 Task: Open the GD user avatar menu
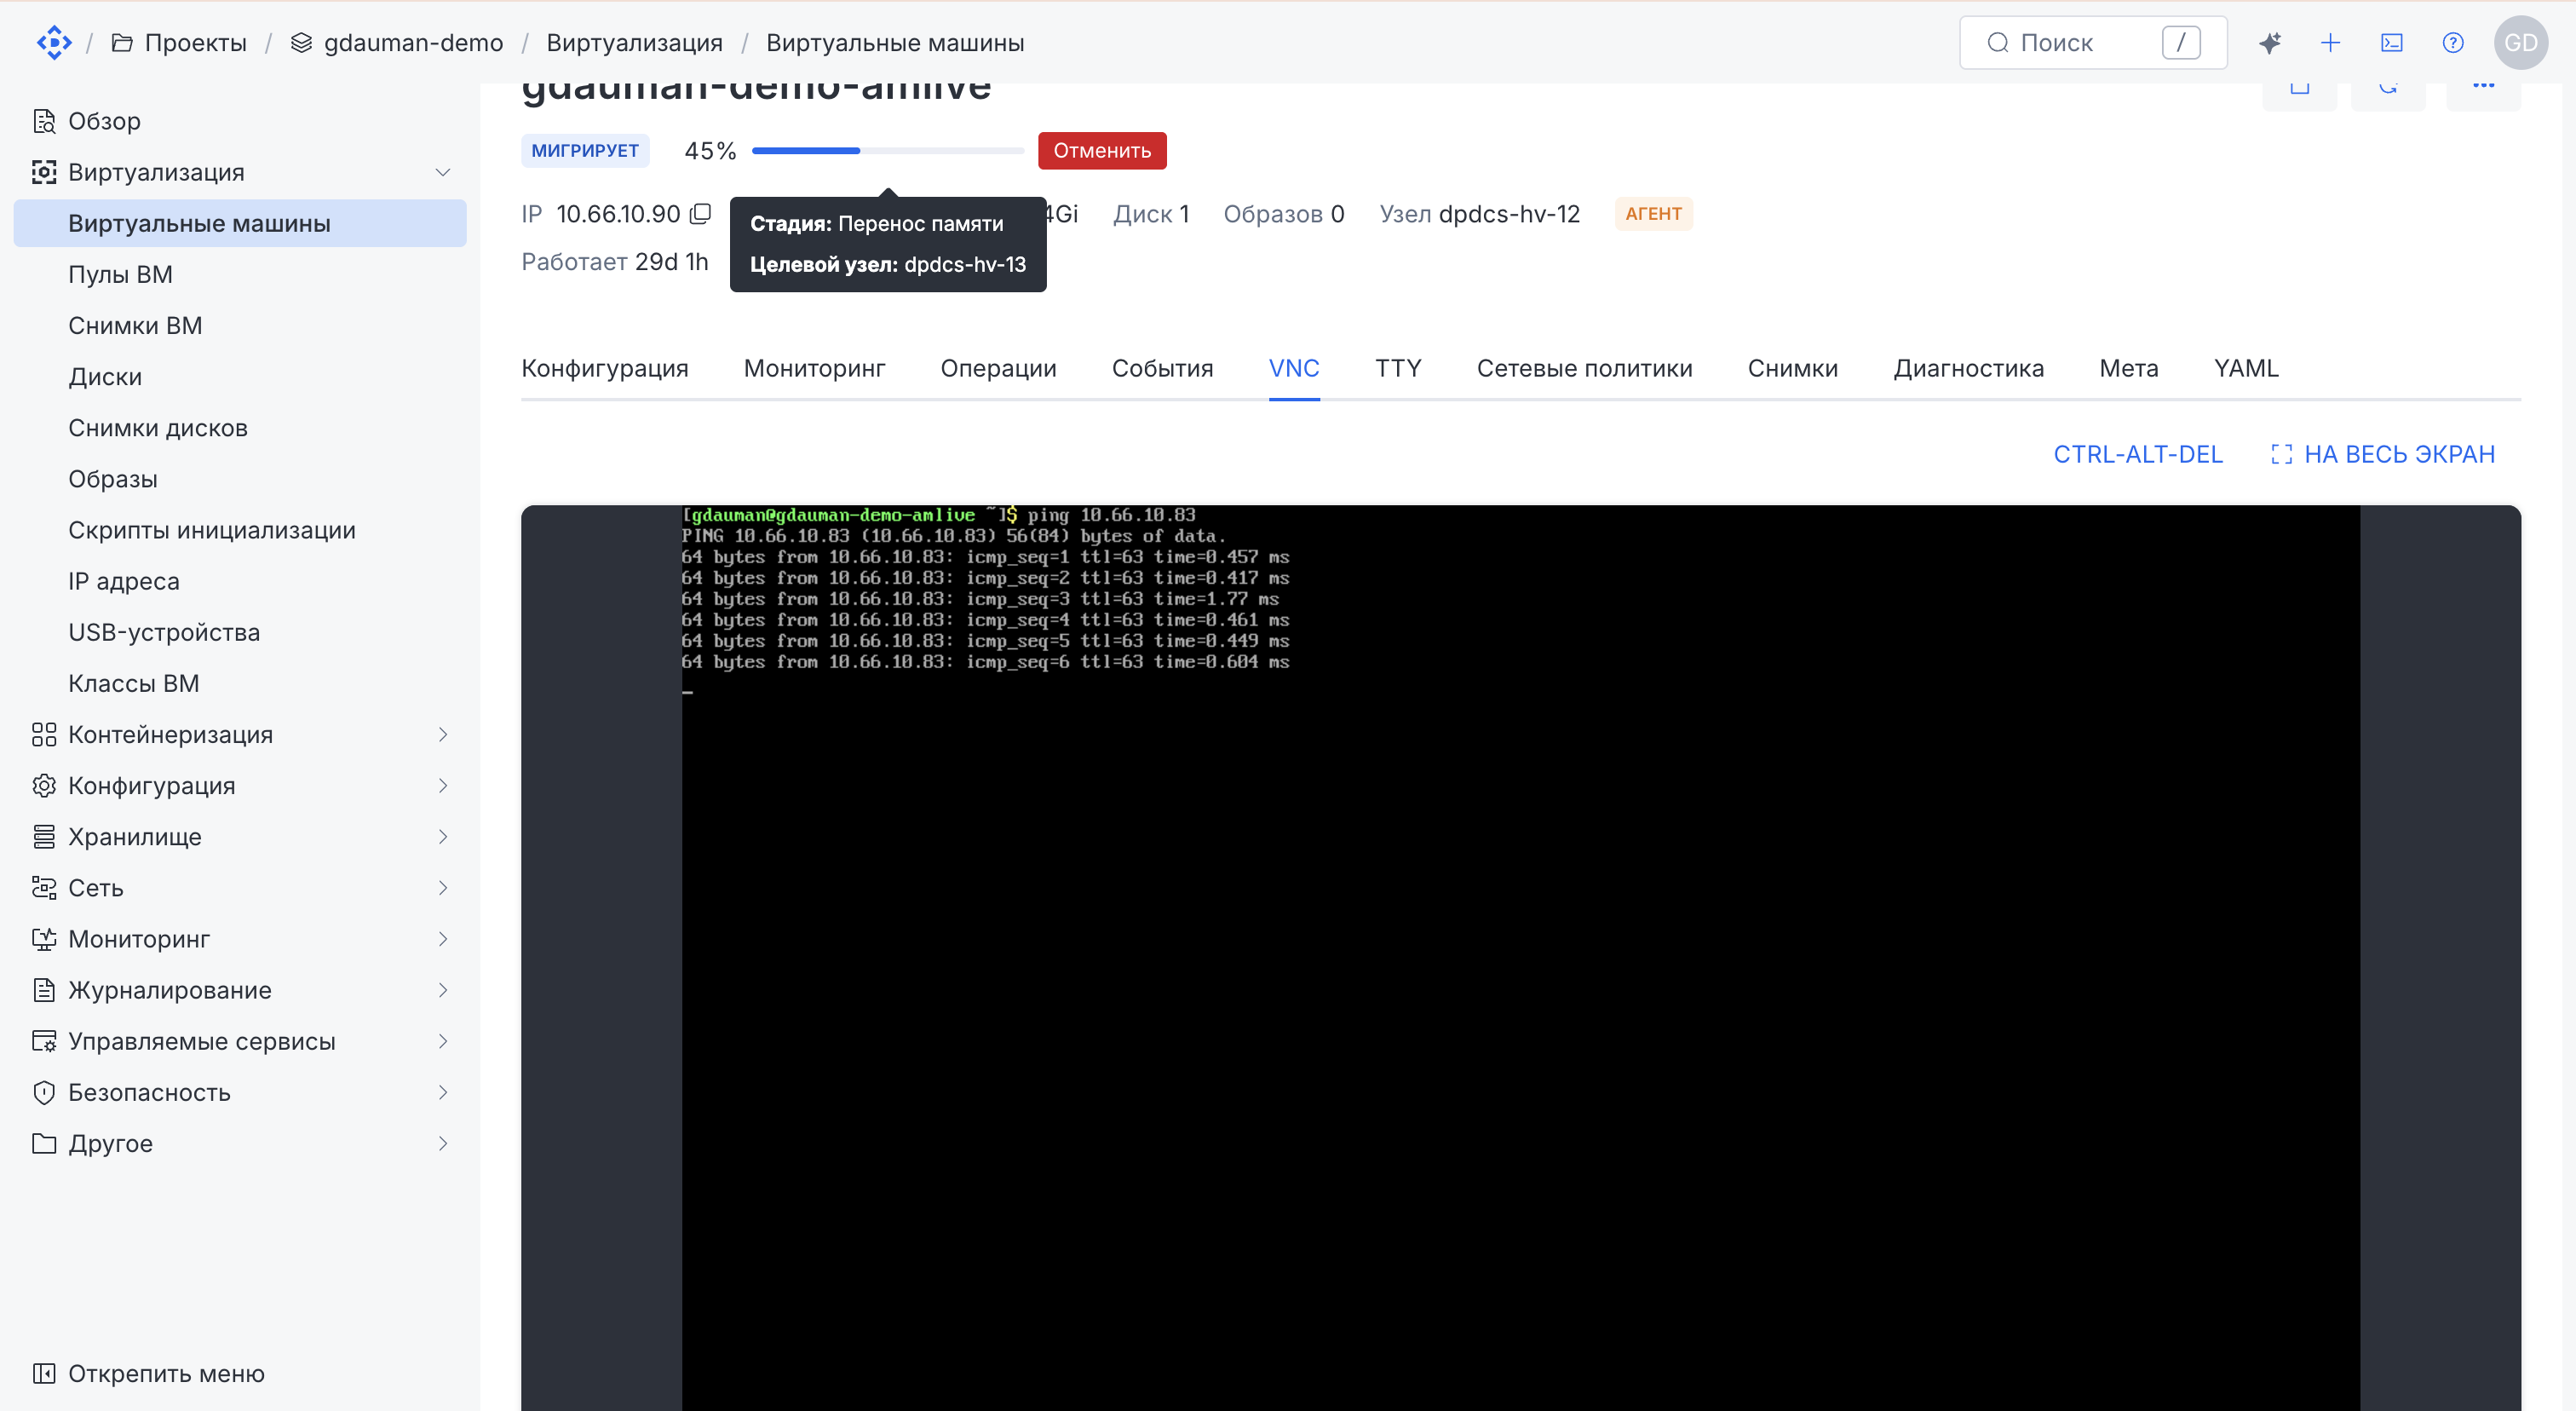2520,43
